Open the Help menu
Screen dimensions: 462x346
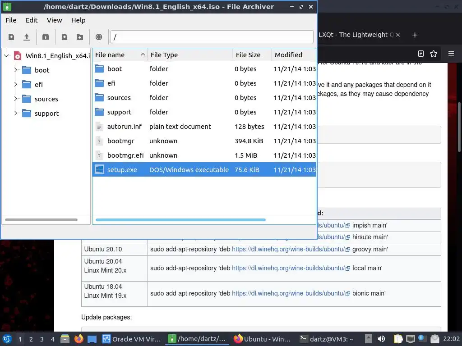point(79,20)
